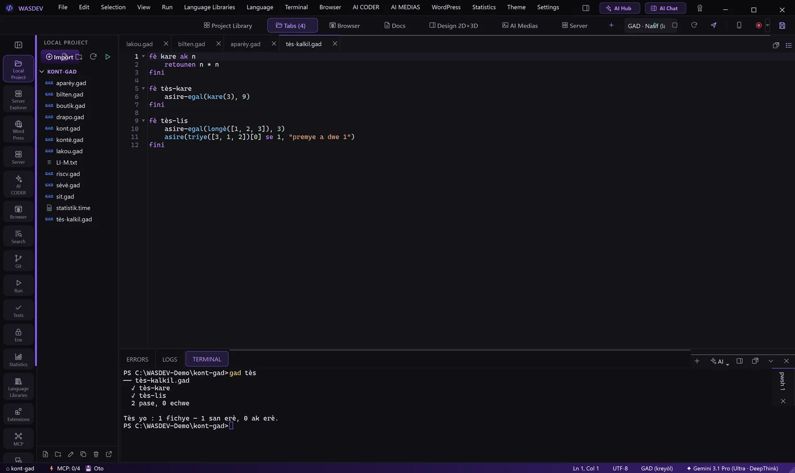Open the Word Press sidebar panel
795x473 pixels.
coord(18,129)
